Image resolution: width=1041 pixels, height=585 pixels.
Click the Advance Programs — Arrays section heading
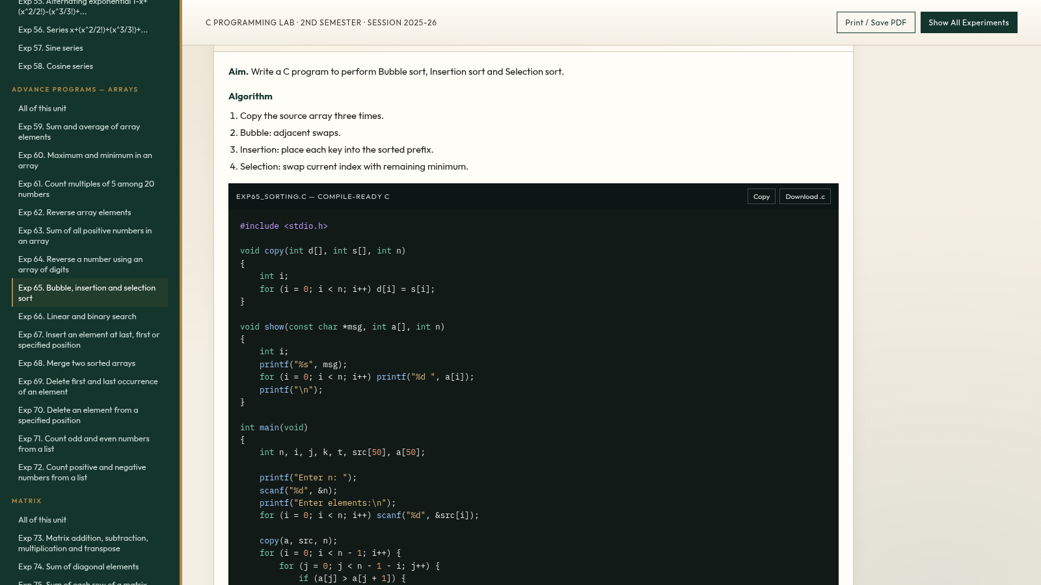point(75,90)
